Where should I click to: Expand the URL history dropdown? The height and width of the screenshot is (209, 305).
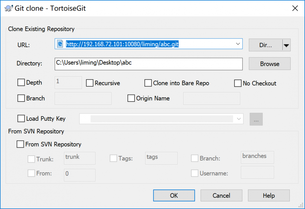238,44
